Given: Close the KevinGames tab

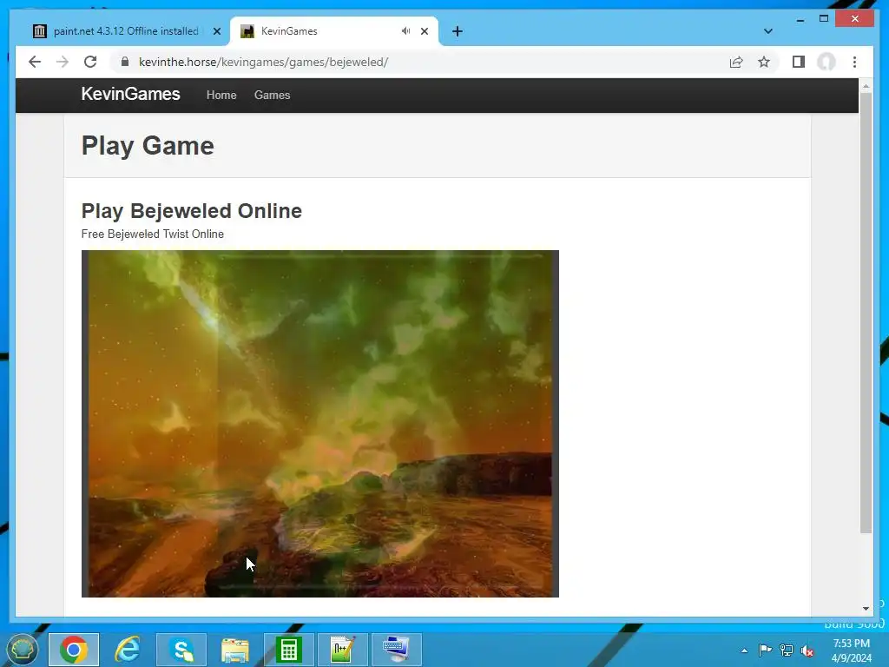Looking at the screenshot, I should (x=424, y=31).
